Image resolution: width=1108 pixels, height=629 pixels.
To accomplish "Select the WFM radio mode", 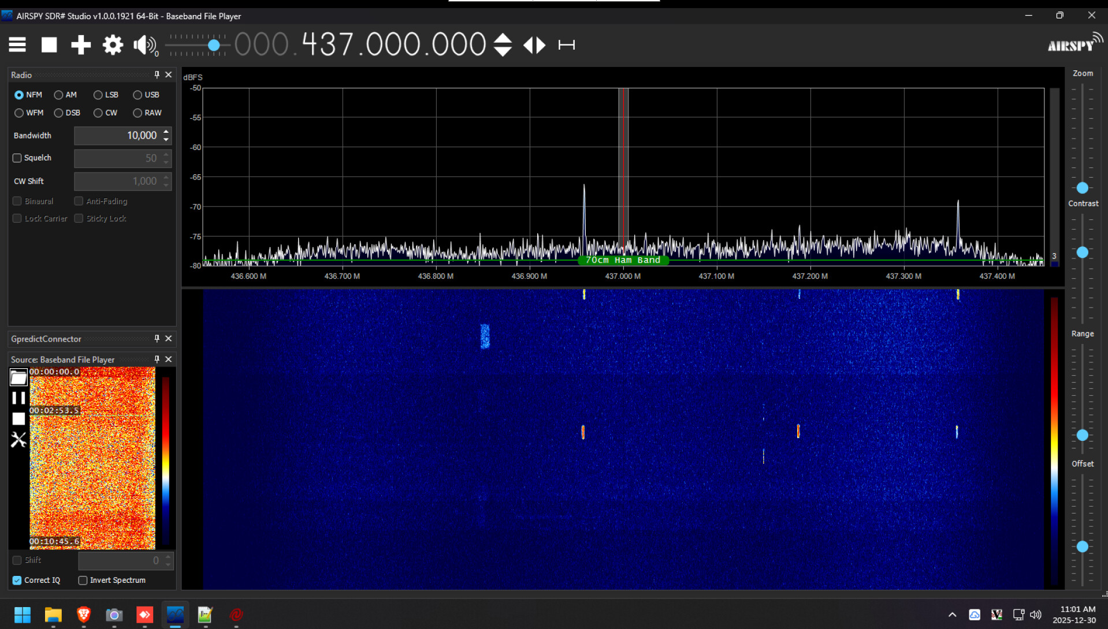I will tap(19, 113).
